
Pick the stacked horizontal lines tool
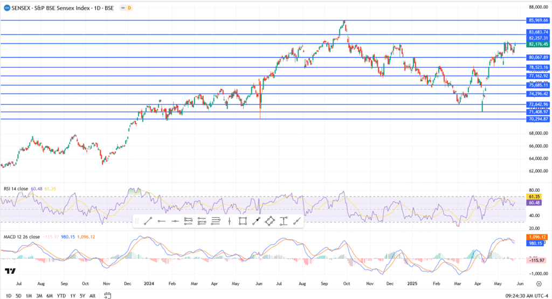click(x=216, y=221)
